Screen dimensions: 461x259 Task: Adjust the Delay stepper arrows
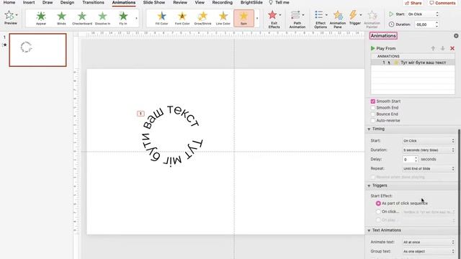click(x=416, y=160)
